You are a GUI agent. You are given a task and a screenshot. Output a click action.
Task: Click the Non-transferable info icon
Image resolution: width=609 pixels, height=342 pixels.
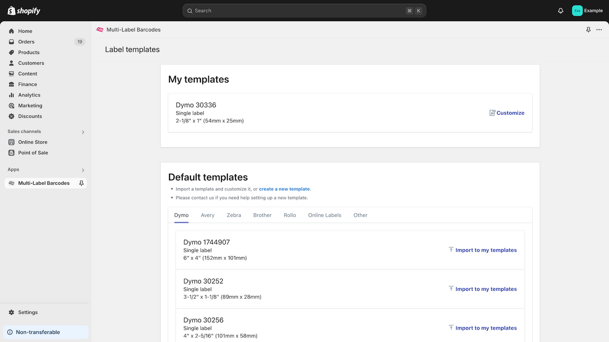pos(10,332)
